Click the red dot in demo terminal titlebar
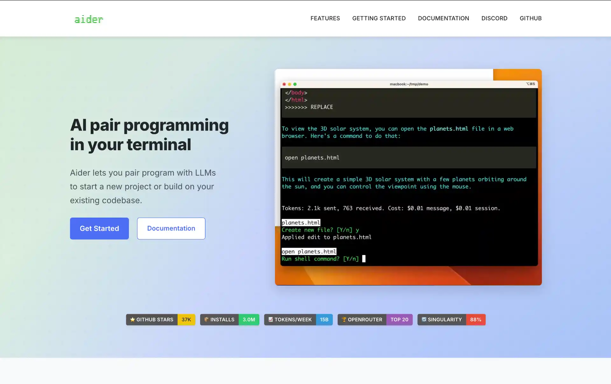This screenshot has height=384, width=611. [284, 84]
